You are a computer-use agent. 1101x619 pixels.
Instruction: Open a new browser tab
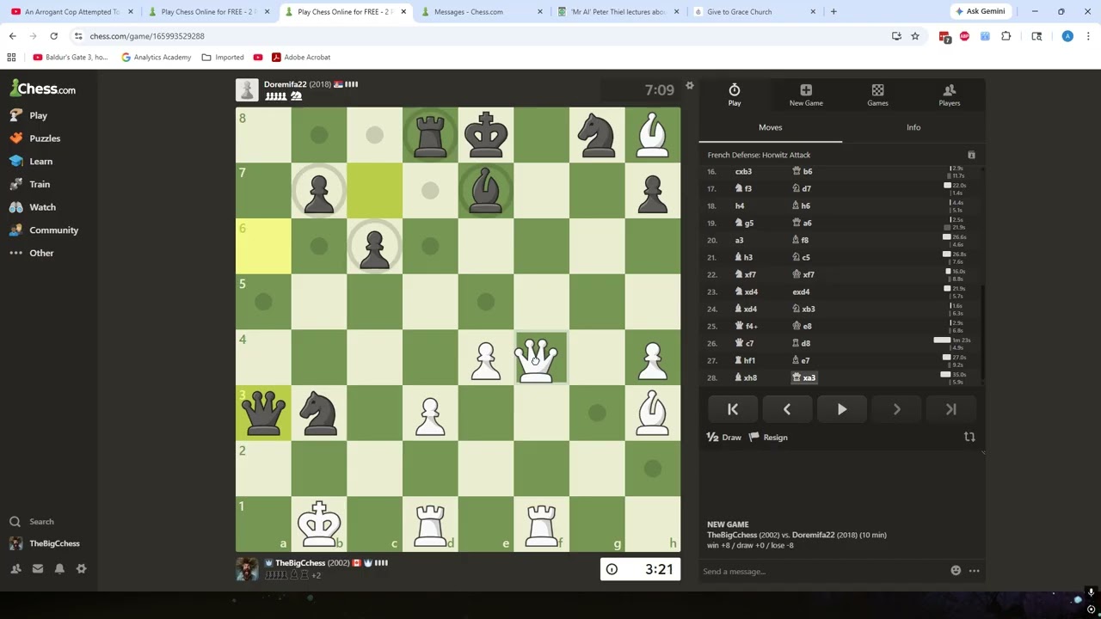click(x=833, y=12)
